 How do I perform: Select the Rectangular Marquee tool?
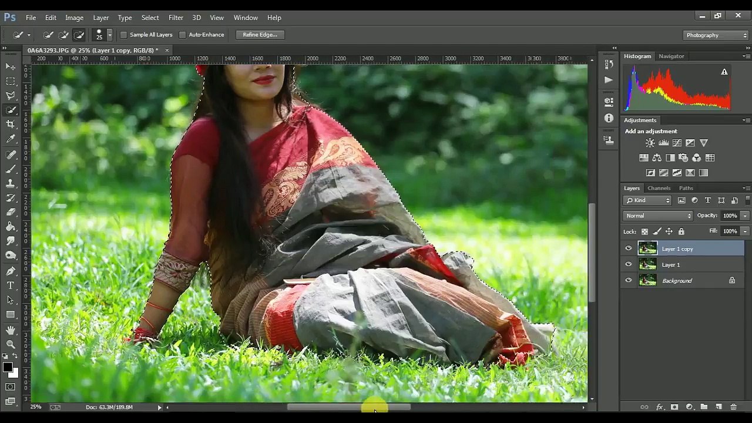point(11,81)
